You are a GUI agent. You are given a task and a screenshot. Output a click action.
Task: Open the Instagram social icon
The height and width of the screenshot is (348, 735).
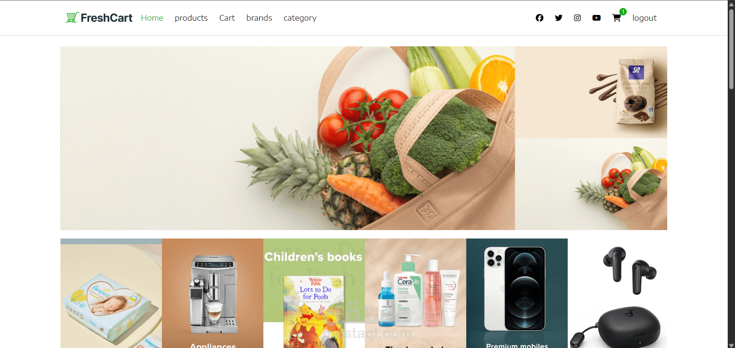point(577,18)
